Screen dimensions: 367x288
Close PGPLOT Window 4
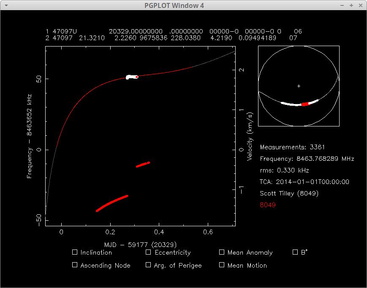pos(360,5)
